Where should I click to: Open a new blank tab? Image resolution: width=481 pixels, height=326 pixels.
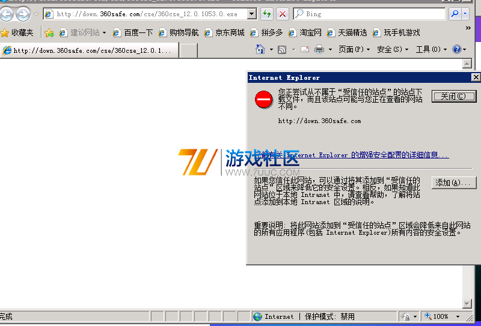188,50
